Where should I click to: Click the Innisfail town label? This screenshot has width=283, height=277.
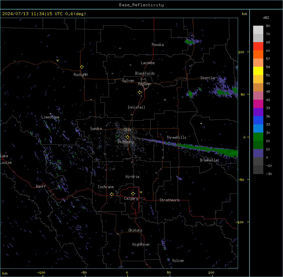(x=136, y=107)
